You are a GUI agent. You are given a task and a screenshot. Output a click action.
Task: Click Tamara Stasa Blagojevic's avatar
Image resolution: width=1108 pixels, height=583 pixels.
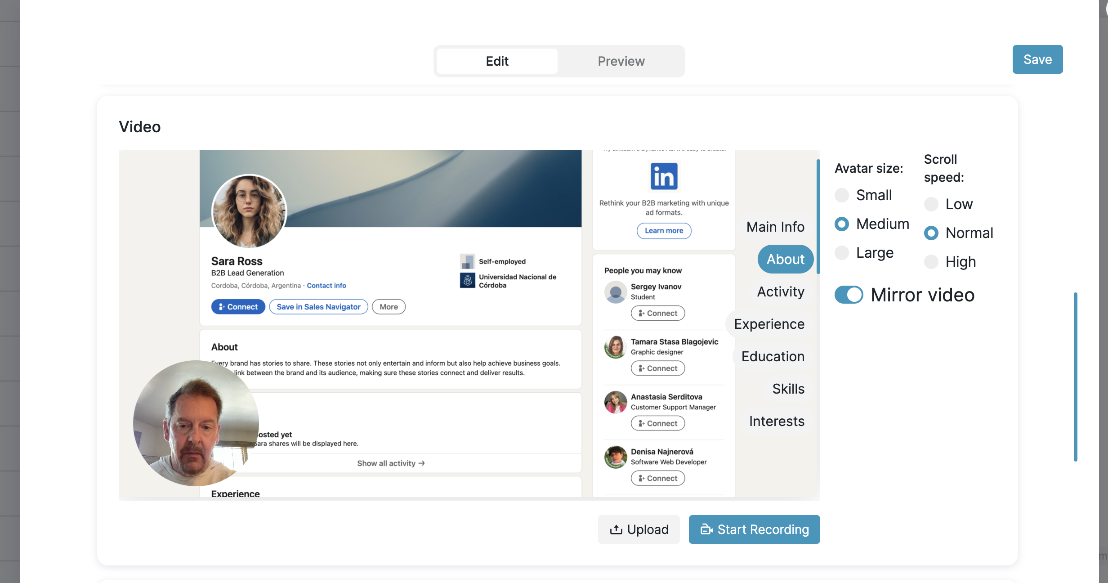click(616, 347)
